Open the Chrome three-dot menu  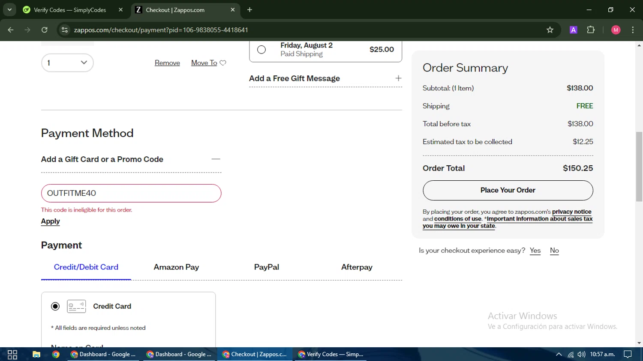pyautogui.click(x=633, y=30)
